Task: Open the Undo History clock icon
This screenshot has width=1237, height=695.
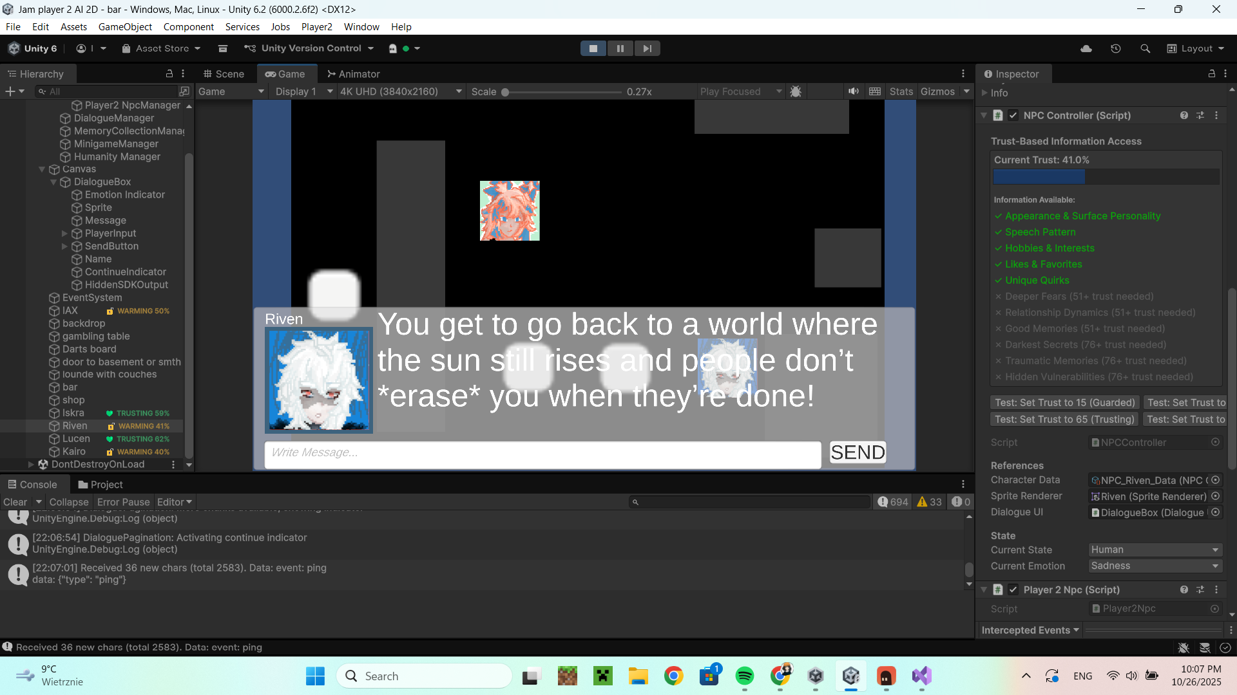Action: point(1116,48)
